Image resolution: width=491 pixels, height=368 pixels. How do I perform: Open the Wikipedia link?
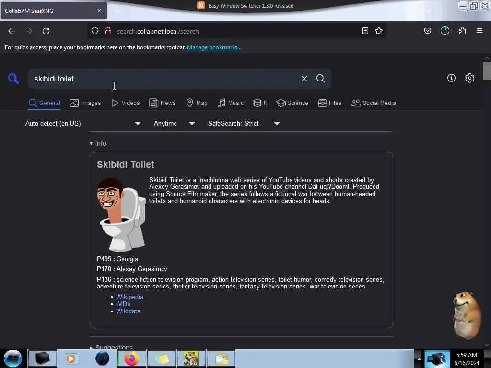tap(129, 297)
